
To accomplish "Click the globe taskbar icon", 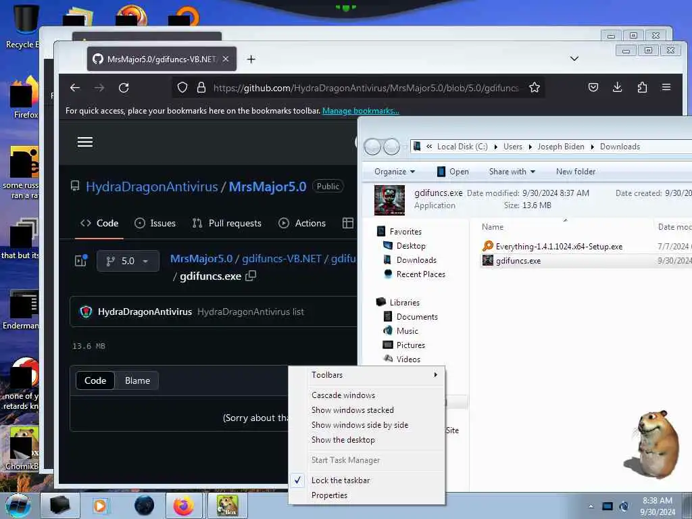I will [x=145, y=505].
